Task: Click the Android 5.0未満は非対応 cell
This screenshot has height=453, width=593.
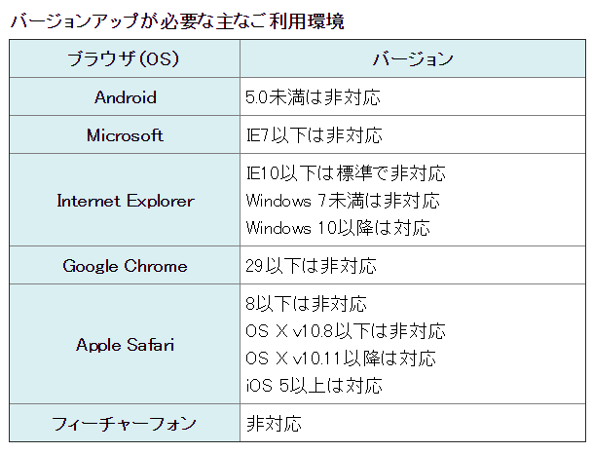Action: (313, 97)
